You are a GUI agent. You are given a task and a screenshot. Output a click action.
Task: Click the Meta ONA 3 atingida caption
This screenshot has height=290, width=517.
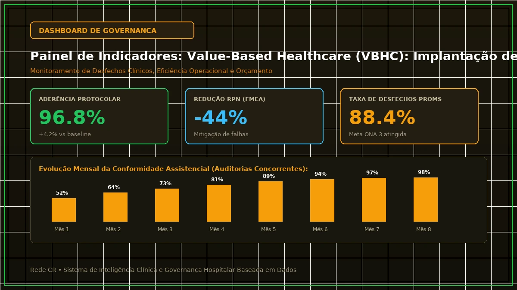[x=378, y=134]
